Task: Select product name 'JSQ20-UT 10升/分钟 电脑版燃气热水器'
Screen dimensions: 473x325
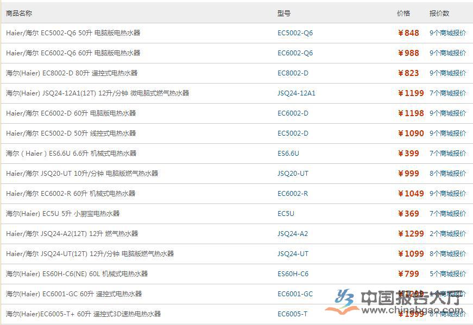Action: tap(99, 174)
